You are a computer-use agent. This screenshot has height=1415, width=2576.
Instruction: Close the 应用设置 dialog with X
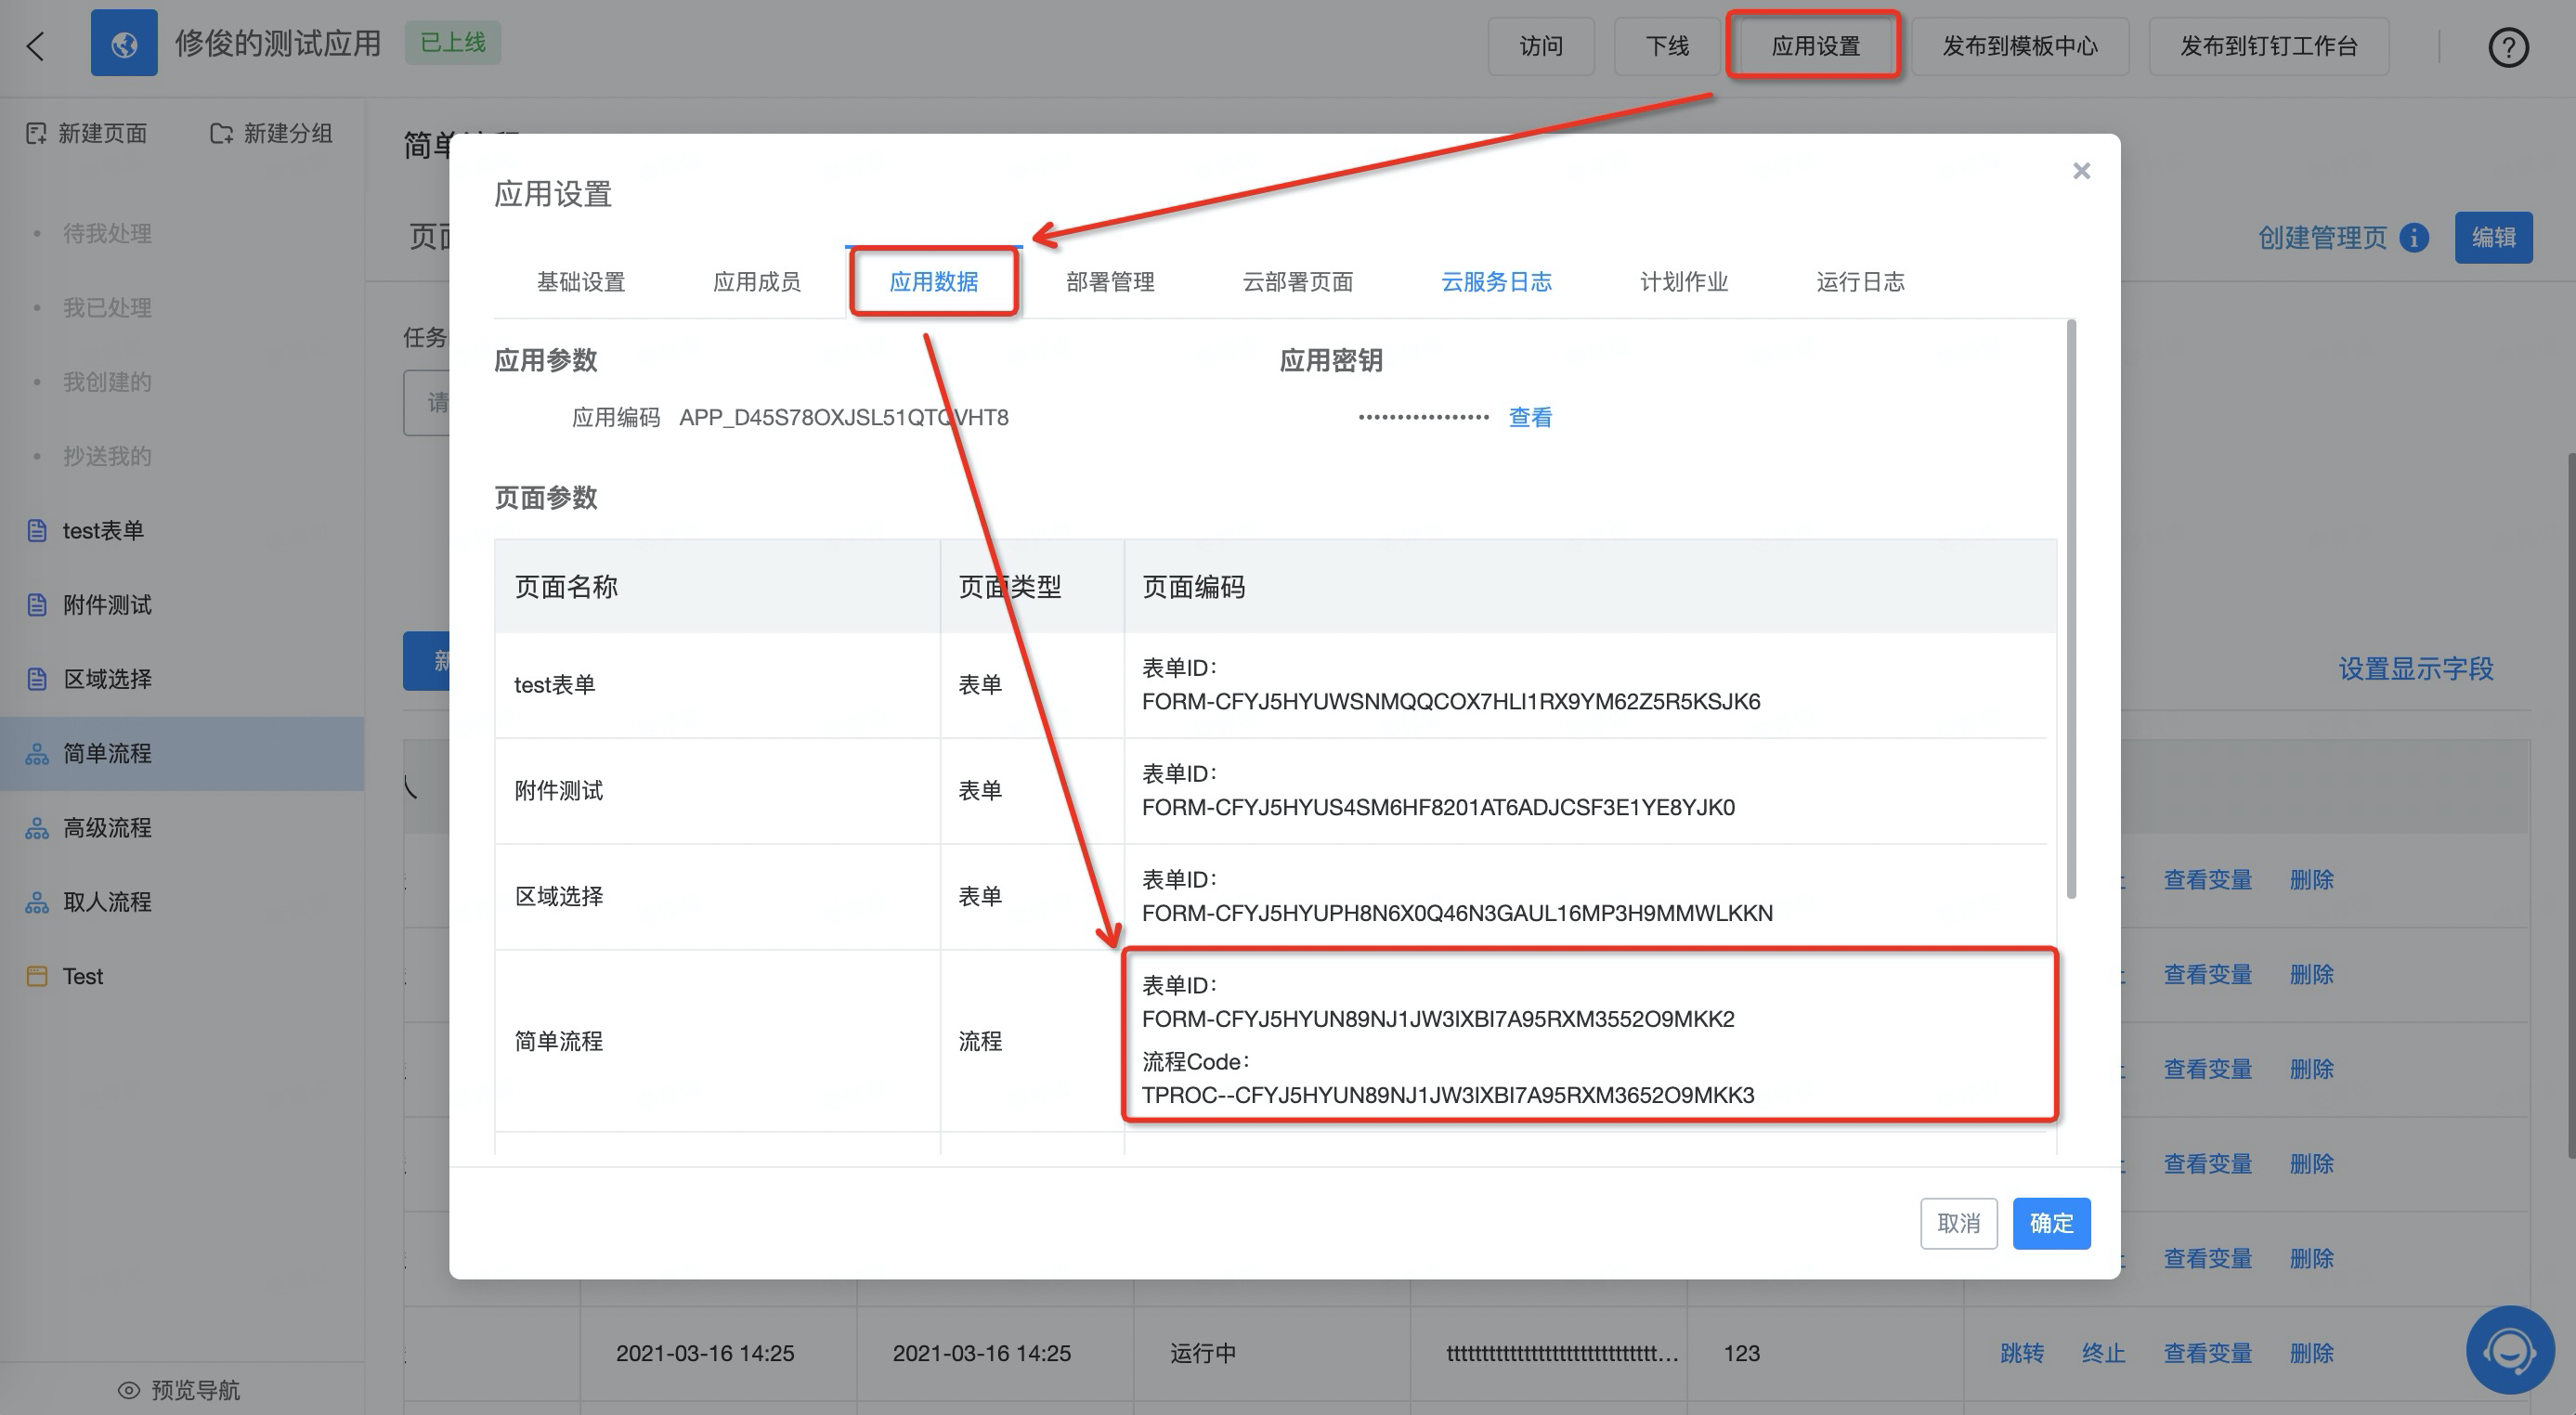pyautogui.click(x=2082, y=171)
